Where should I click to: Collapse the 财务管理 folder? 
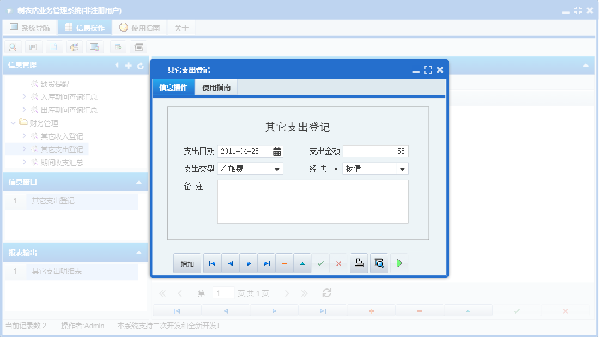pos(13,123)
